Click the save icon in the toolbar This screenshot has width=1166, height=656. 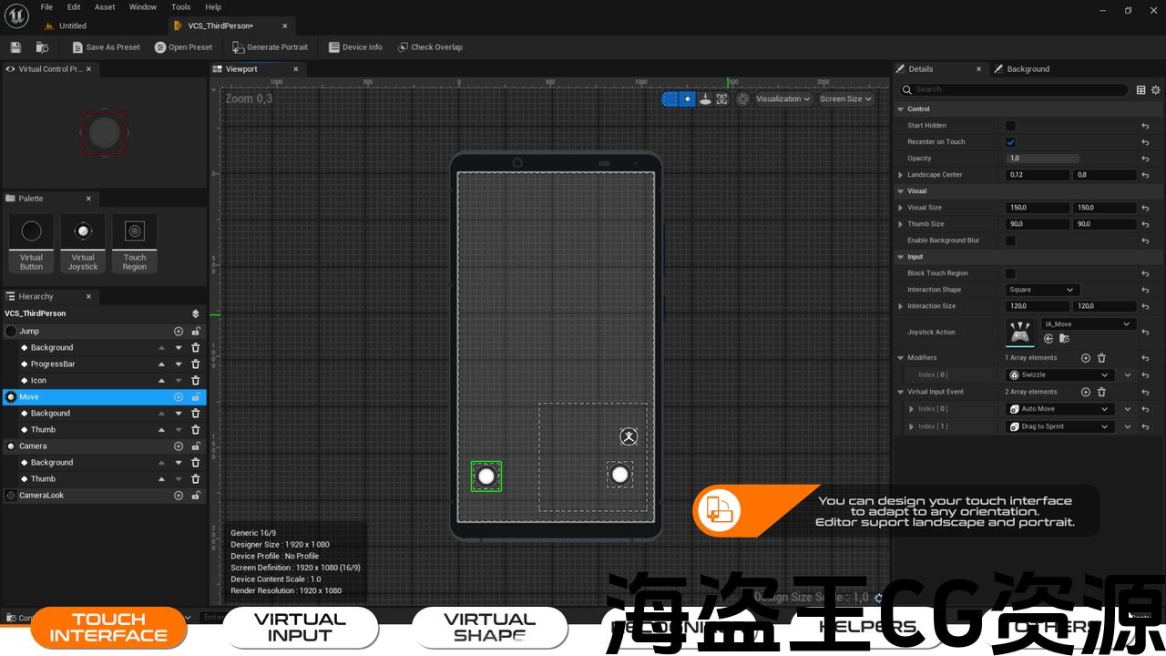pos(15,47)
